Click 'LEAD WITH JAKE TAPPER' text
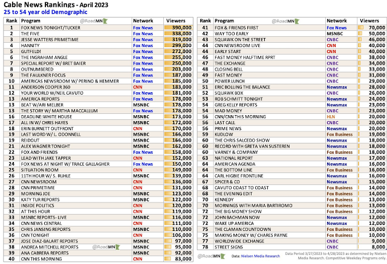Viewport: 387px width, 264px height. click(46, 158)
